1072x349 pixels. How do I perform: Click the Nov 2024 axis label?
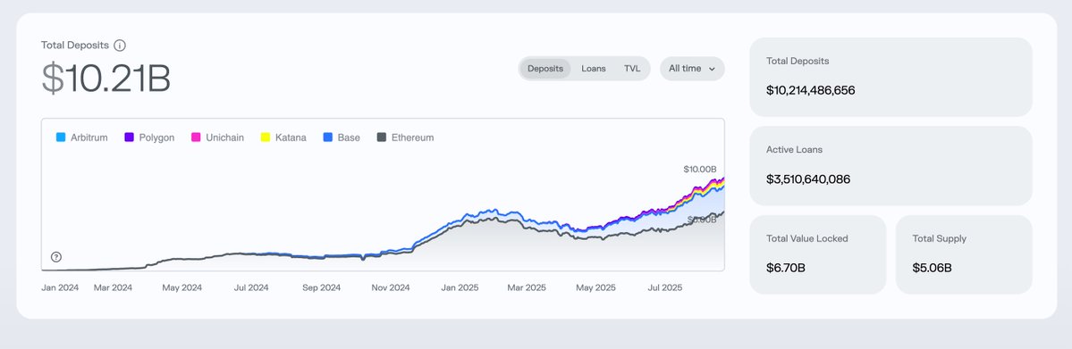click(x=391, y=287)
